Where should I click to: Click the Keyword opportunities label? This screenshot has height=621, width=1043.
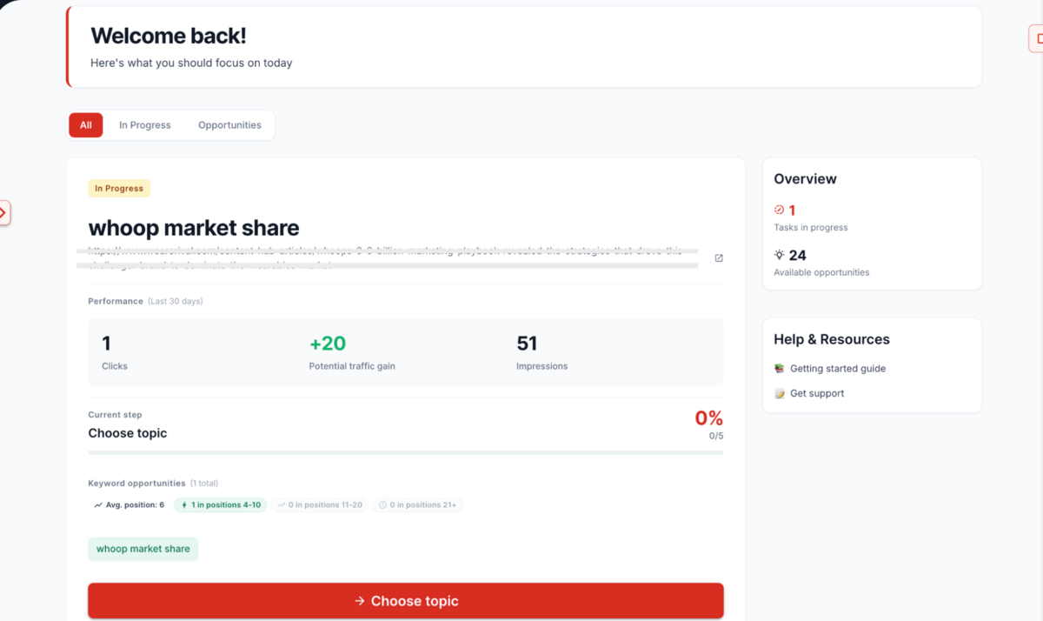pyautogui.click(x=136, y=483)
